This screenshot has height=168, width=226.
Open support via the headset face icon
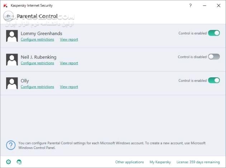tap(19, 162)
